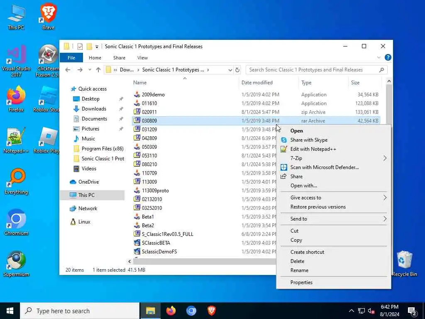Image resolution: width=425 pixels, height=319 pixels.
Task: Open Notepad++ desktop shortcut
Action: (x=16, y=140)
